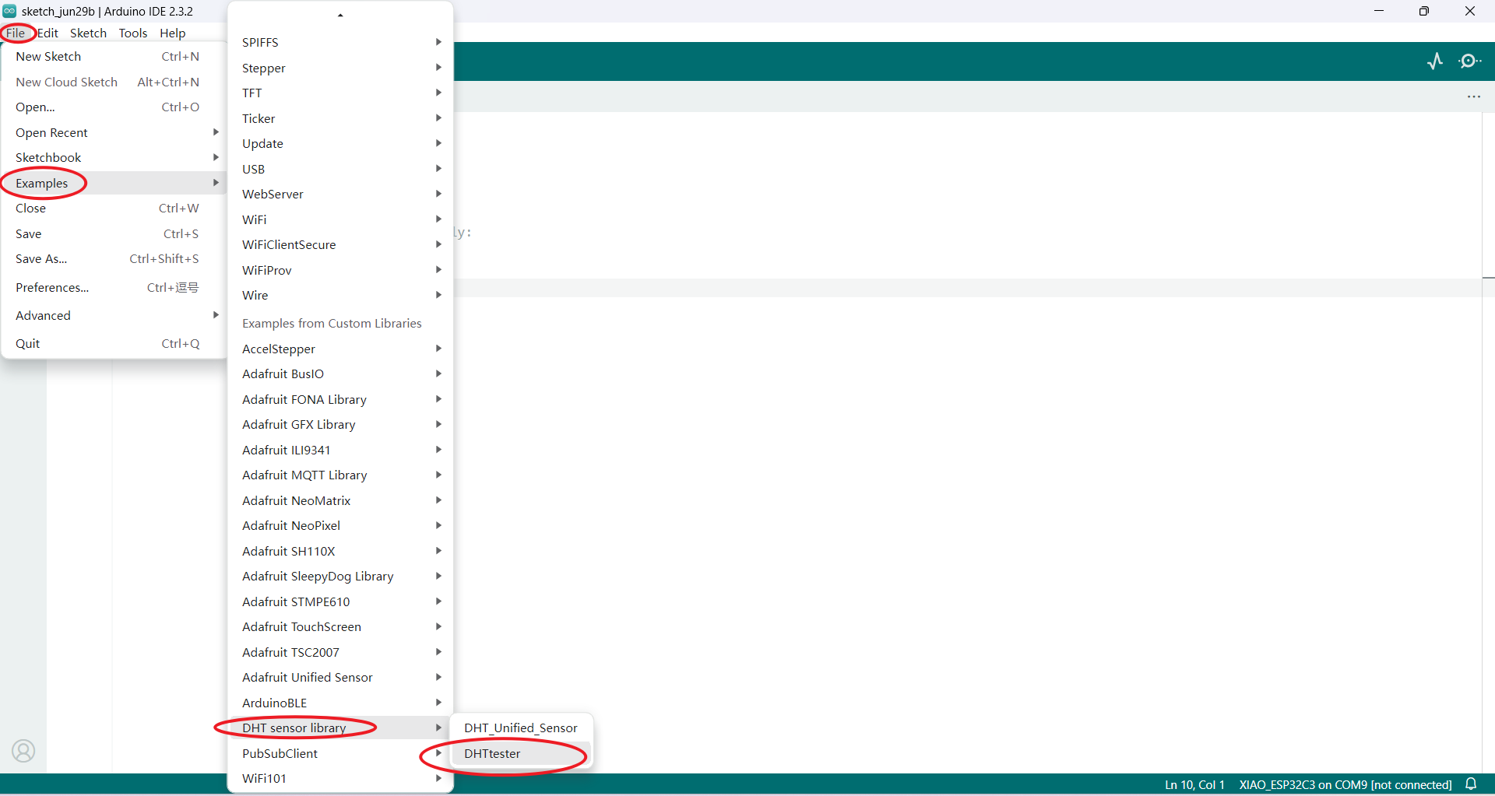Image resolution: width=1495 pixels, height=796 pixels.
Task: Click XIAO_ESP32C3 on COM9 board status
Action: coord(1345,784)
